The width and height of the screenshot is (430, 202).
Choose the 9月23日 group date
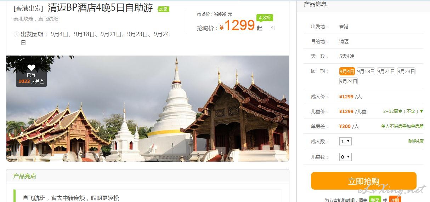click(x=406, y=71)
